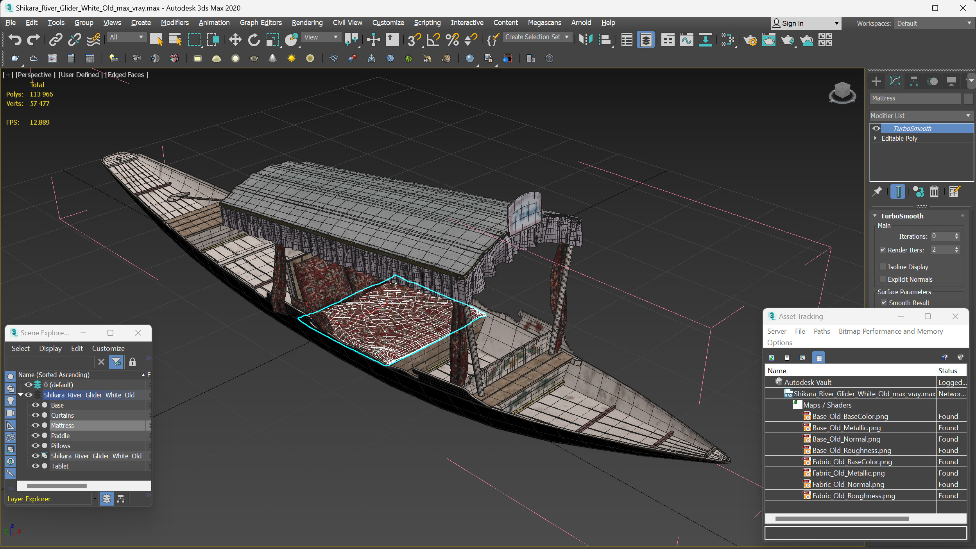
Task: Click the Undo arrow icon
Action: point(15,39)
